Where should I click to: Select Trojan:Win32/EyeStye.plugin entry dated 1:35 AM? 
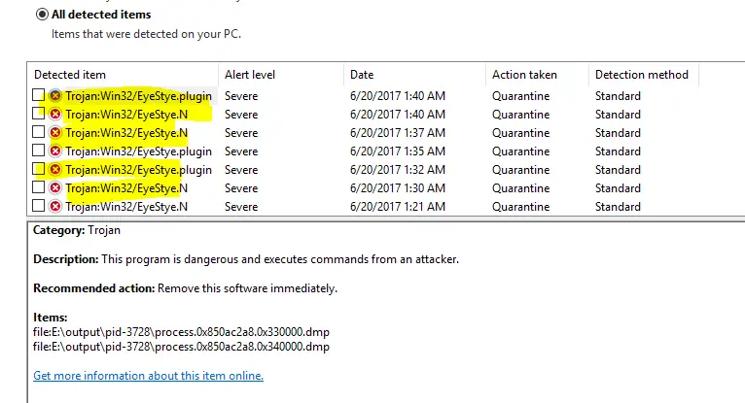coord(139,151)
